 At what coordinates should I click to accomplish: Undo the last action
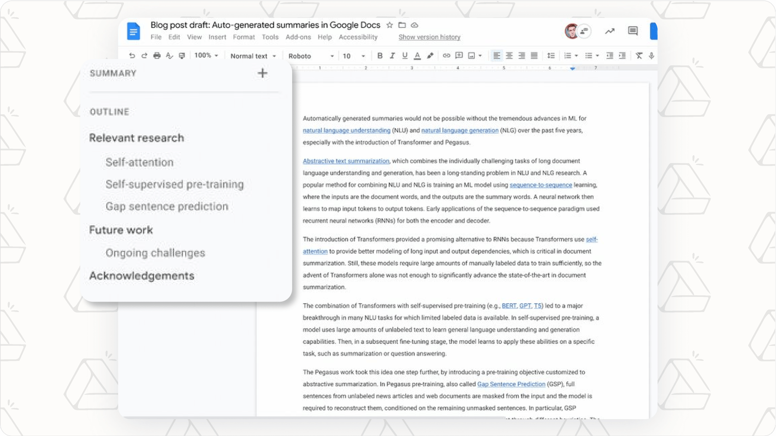(132, 55)
